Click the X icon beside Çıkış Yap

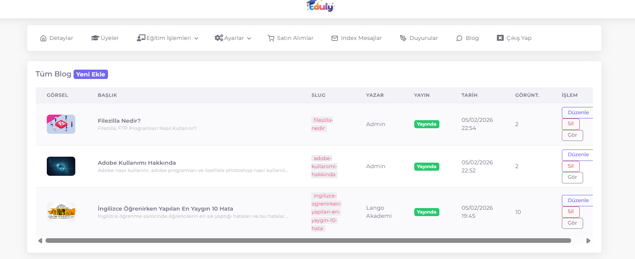pyautogui.click(x=500, y=38)
